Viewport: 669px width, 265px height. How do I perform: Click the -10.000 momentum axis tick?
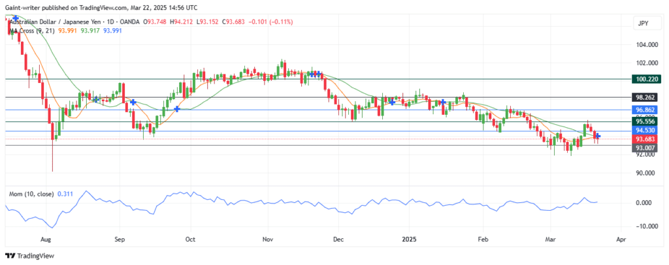pos(646,226)
